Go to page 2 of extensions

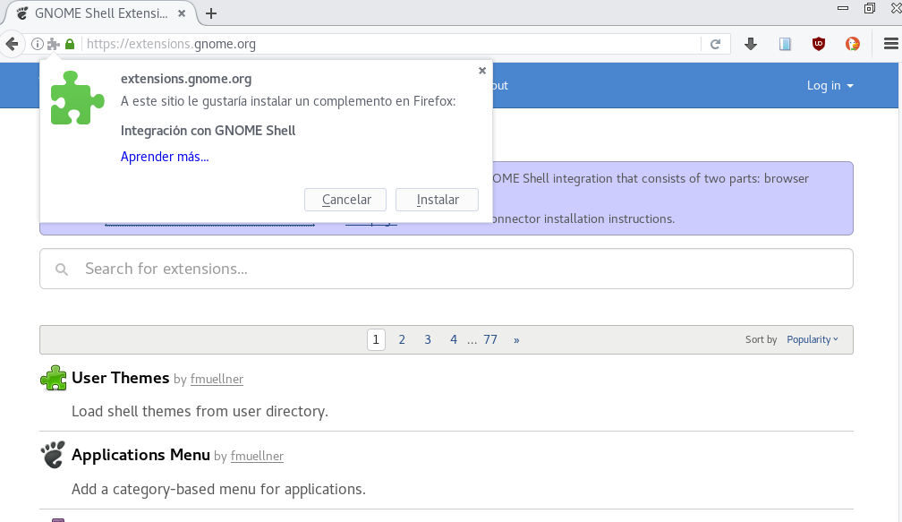click(x=402, y=339)
